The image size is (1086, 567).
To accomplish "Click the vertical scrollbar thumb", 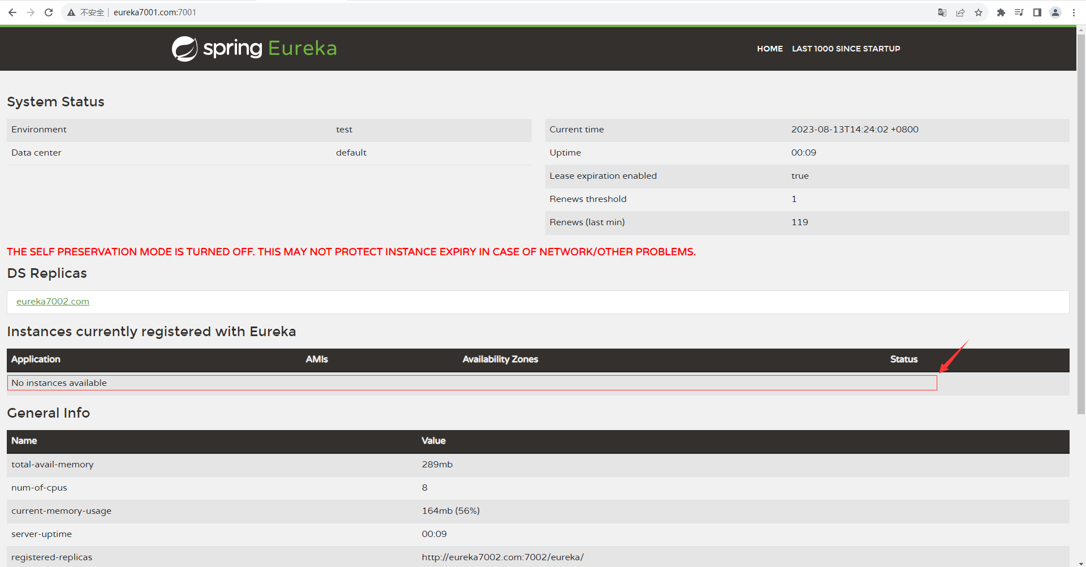I will (x=1081, y=225).
